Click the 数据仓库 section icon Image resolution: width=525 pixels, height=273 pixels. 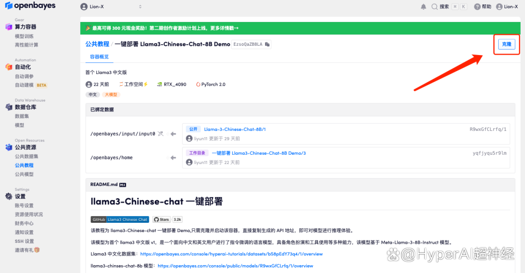9,107
